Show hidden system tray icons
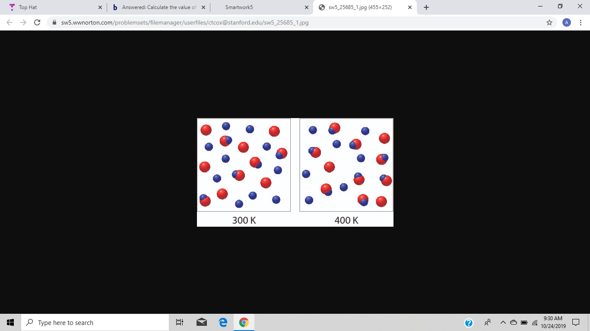 click(x=503, y=322)
